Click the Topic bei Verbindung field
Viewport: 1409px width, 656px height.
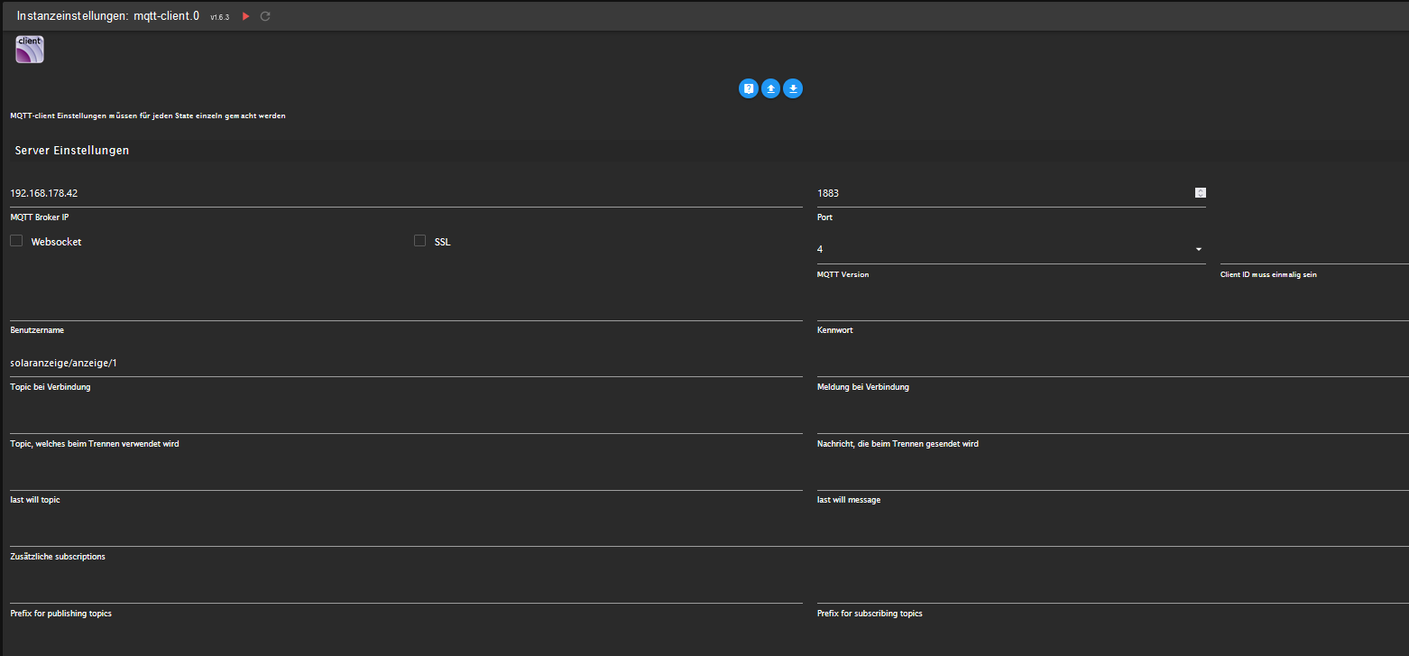tap(406, 363)
